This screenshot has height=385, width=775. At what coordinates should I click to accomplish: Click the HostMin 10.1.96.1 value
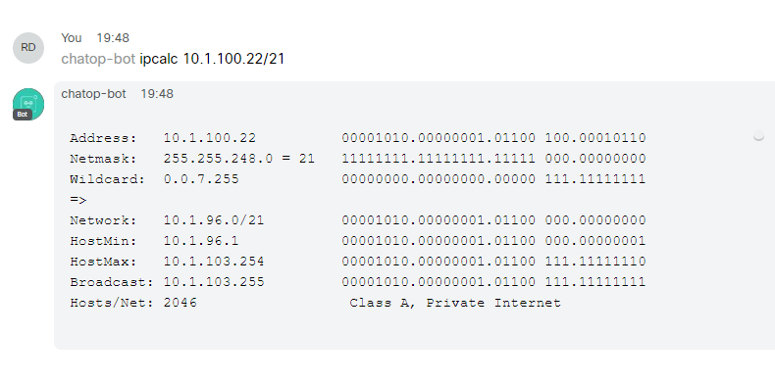coord(201,241)
